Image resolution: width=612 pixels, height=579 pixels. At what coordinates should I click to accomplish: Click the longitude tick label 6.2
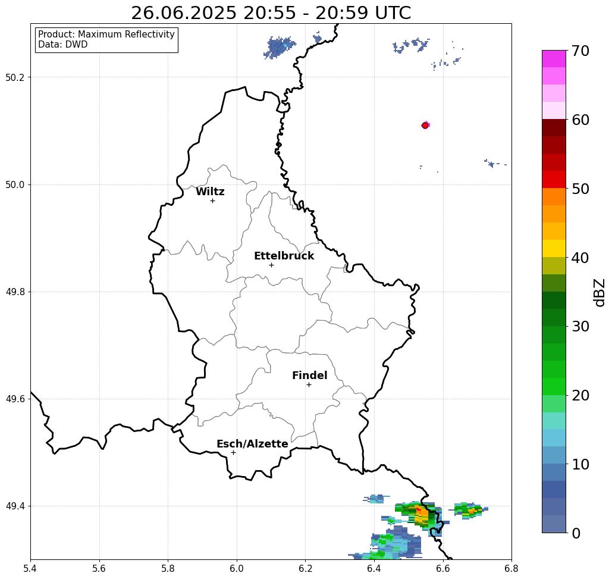[305, 568]
